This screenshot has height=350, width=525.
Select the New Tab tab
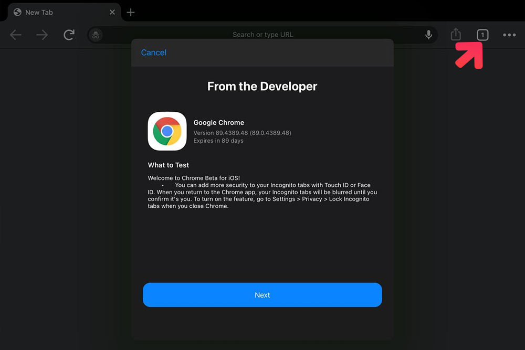pyautogui.click(x=64, y=13)
